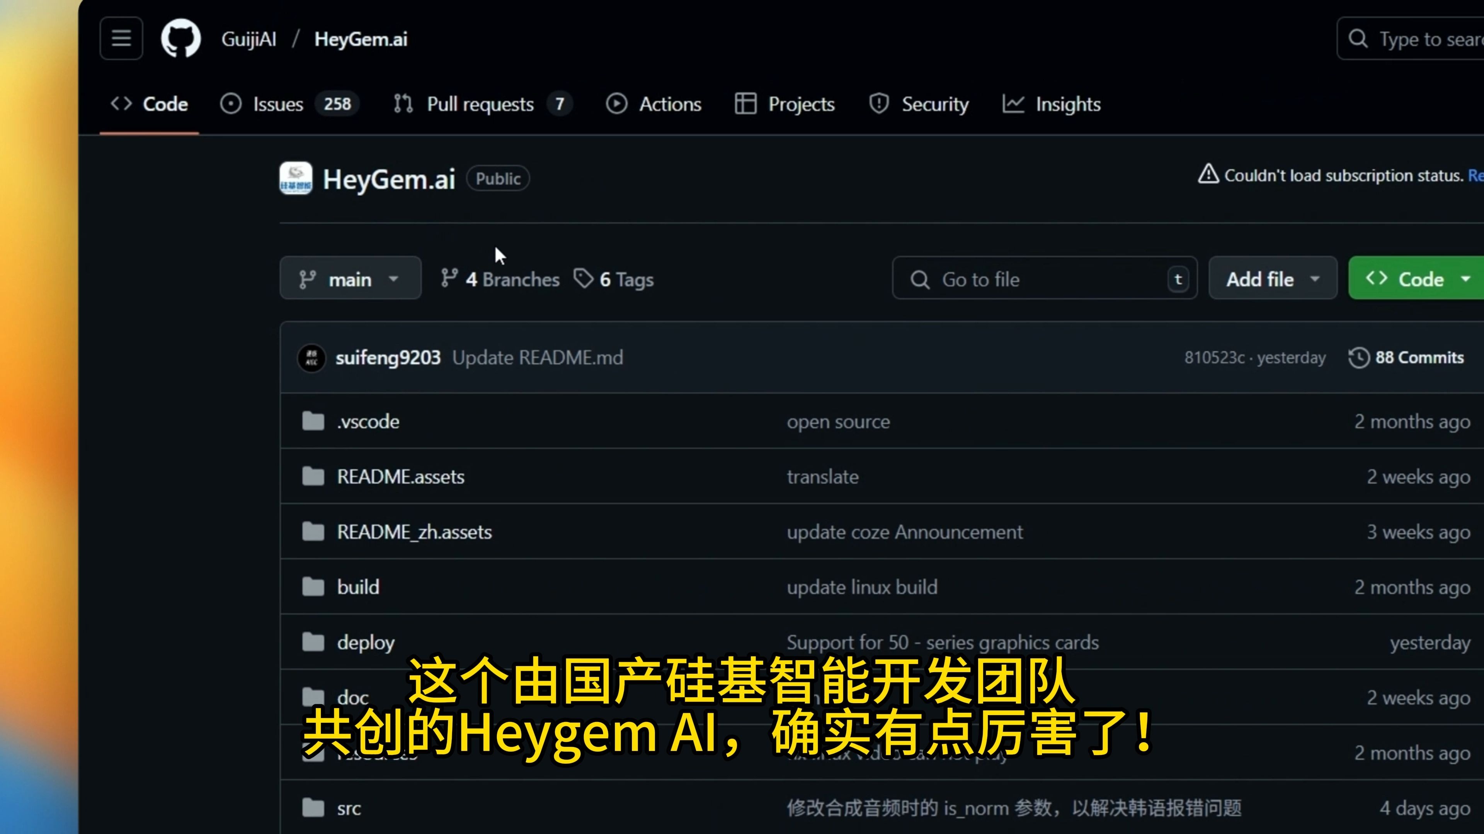Expand the Add file dropdown
This screenshot has height=834, width=1484.
[x=1273, y=278]
